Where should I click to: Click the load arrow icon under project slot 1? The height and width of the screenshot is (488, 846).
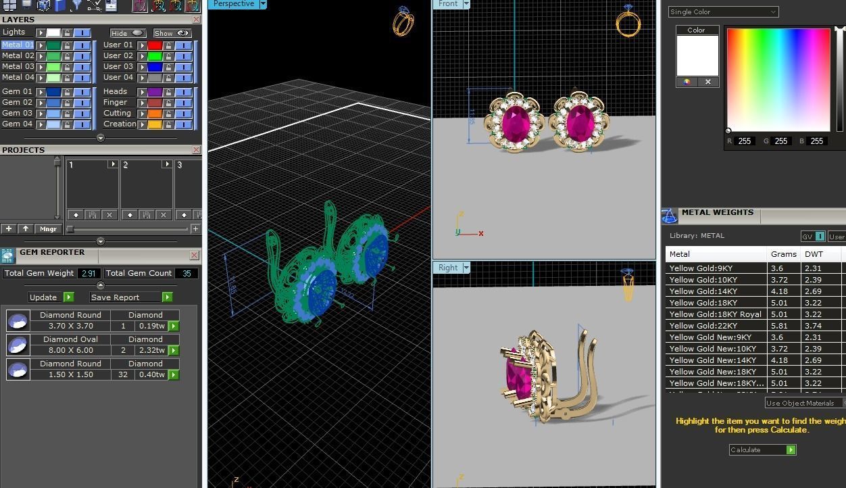pos(76,215)
